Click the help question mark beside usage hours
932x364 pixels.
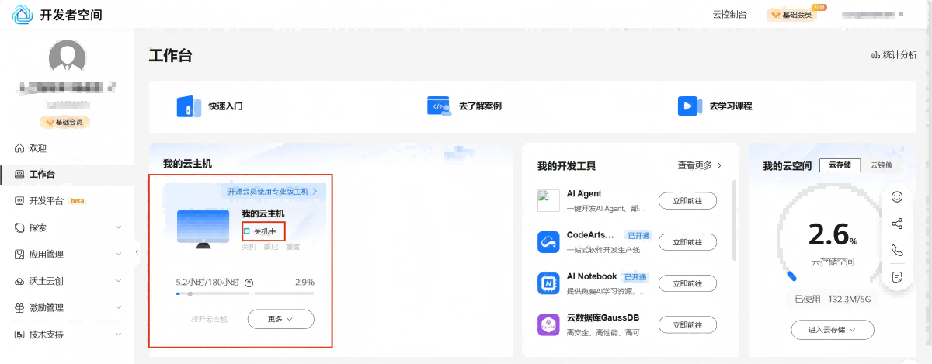(249, 283)
